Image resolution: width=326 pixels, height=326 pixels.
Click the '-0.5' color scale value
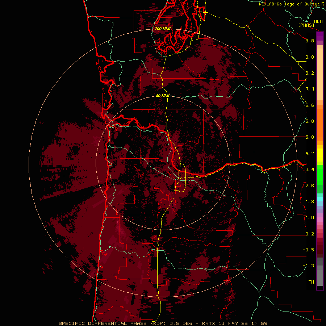click(x=308, y=250)
